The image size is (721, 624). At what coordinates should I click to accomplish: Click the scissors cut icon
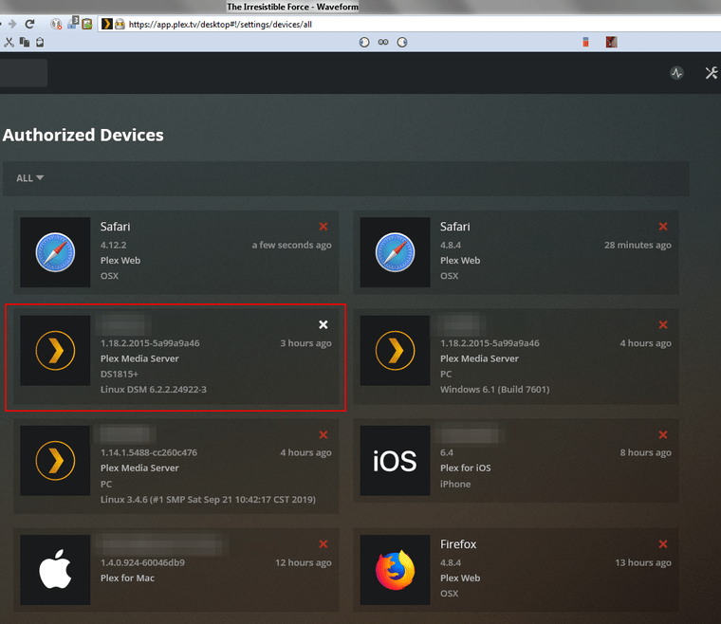coord(9,43)
